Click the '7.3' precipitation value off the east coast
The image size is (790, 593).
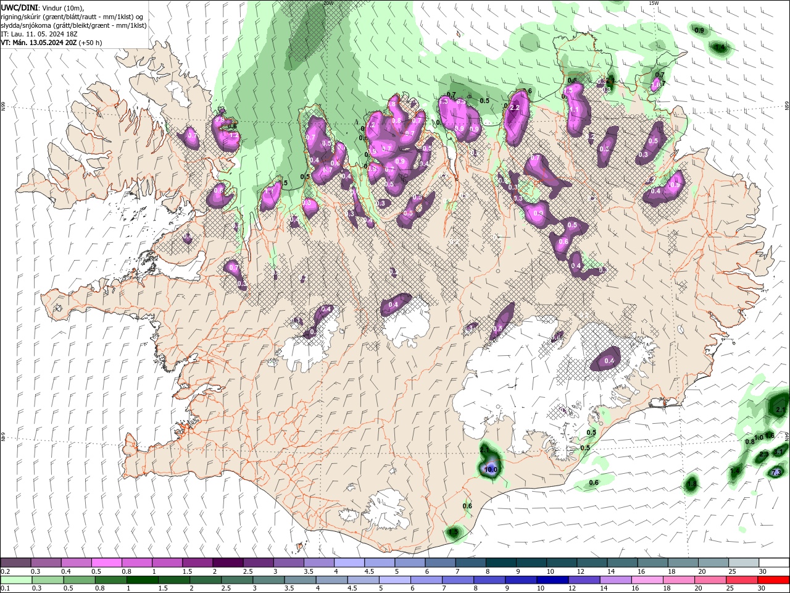(776, 473)
